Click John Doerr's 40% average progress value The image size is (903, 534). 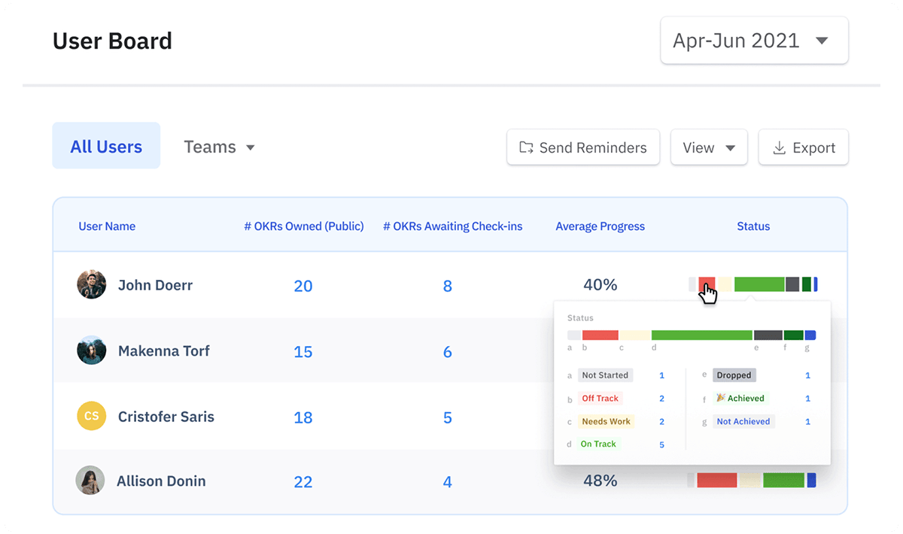[600, 285]
